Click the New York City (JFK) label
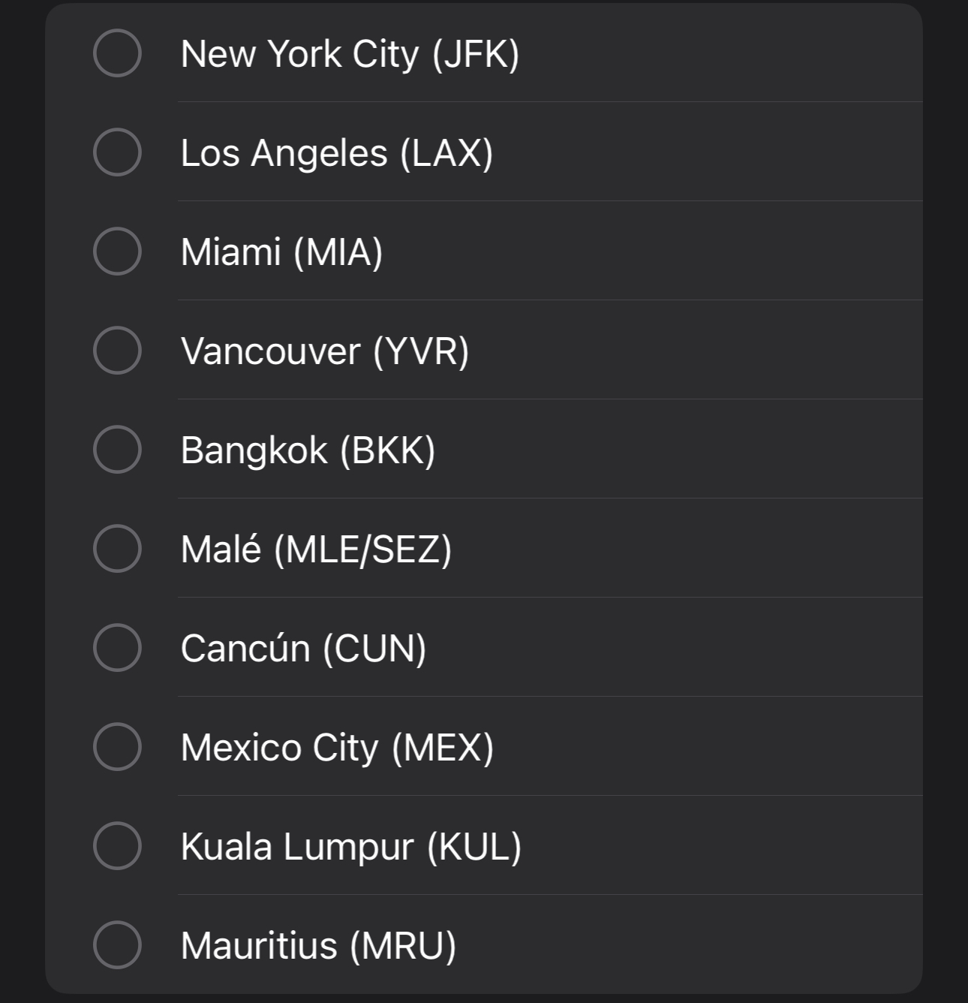 [x=350, y=54]
